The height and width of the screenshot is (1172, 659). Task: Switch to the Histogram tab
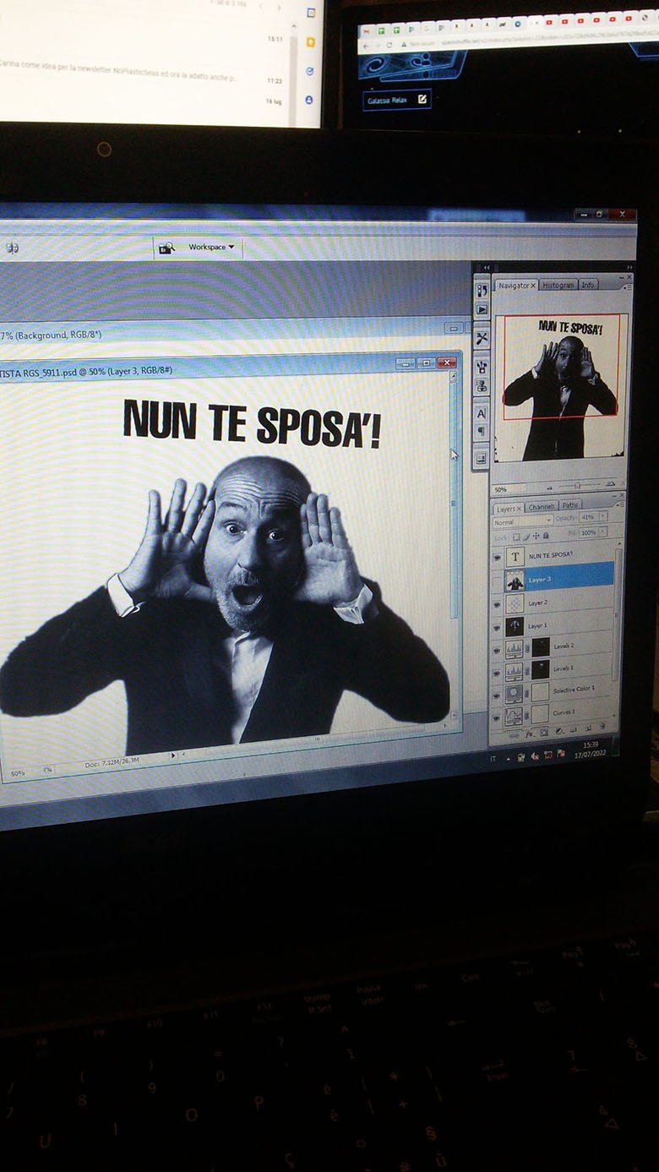[x=558, y=286]
